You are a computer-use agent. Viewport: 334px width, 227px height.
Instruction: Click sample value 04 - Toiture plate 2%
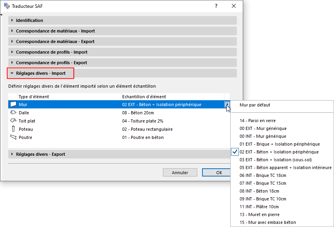(x=143, y=121)
